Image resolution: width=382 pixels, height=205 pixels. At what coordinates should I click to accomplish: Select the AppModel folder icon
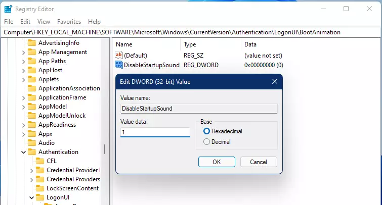click(x=32, y=107)
